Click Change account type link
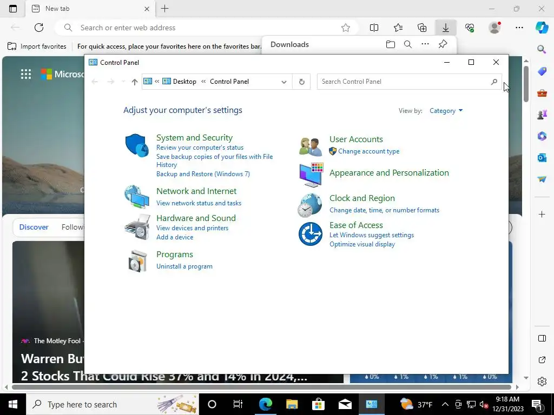Viewport: 554px width, 415px height. tap(368, 151)
